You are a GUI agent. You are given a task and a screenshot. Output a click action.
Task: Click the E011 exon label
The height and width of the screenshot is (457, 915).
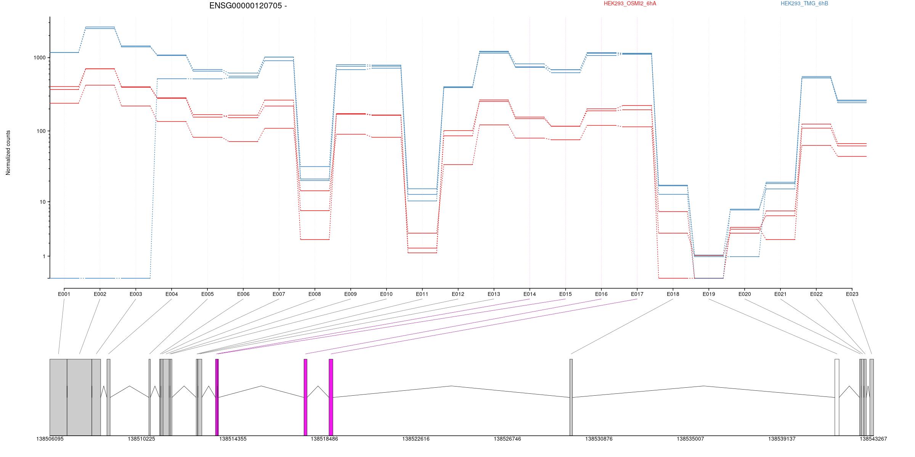[x=422, y=294]
